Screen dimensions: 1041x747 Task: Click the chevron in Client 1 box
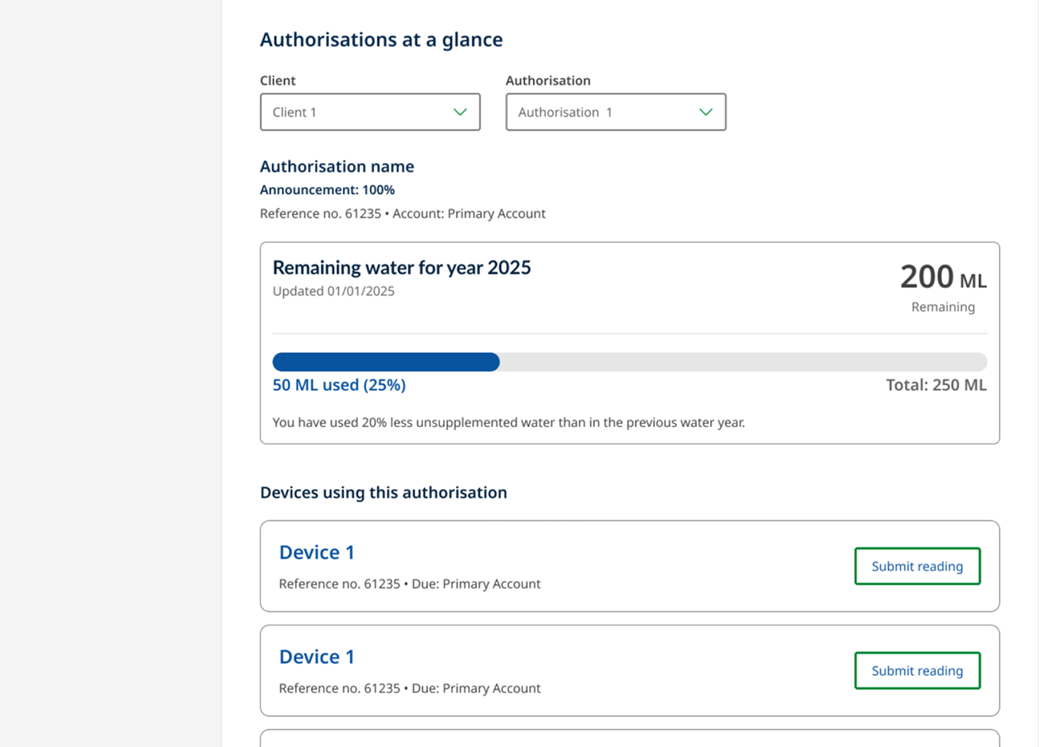[x=460, y=112]
